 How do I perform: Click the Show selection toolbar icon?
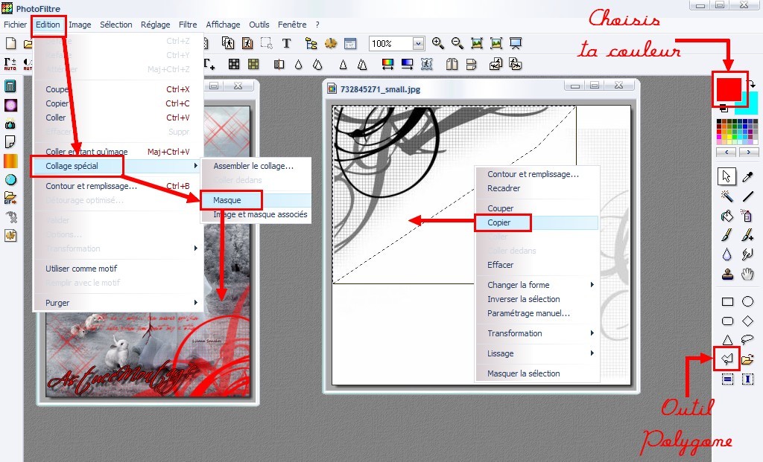point(266,43)
